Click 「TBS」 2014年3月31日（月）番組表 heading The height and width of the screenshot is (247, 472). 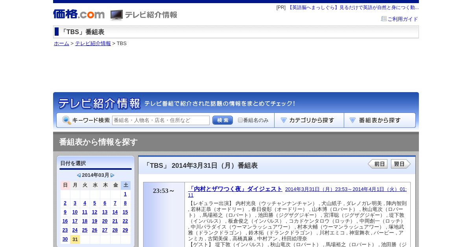pyautogui.click(x=201, y=165)
